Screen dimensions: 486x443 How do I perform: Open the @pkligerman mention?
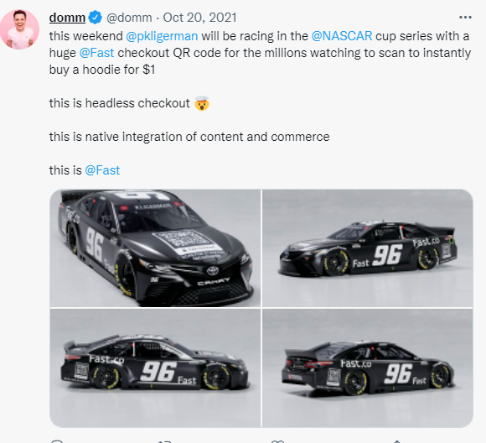tap(162, 36)
